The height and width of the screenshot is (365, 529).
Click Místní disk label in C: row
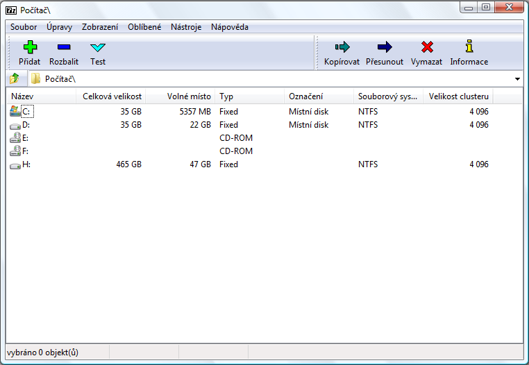click(x=308, y=112)
